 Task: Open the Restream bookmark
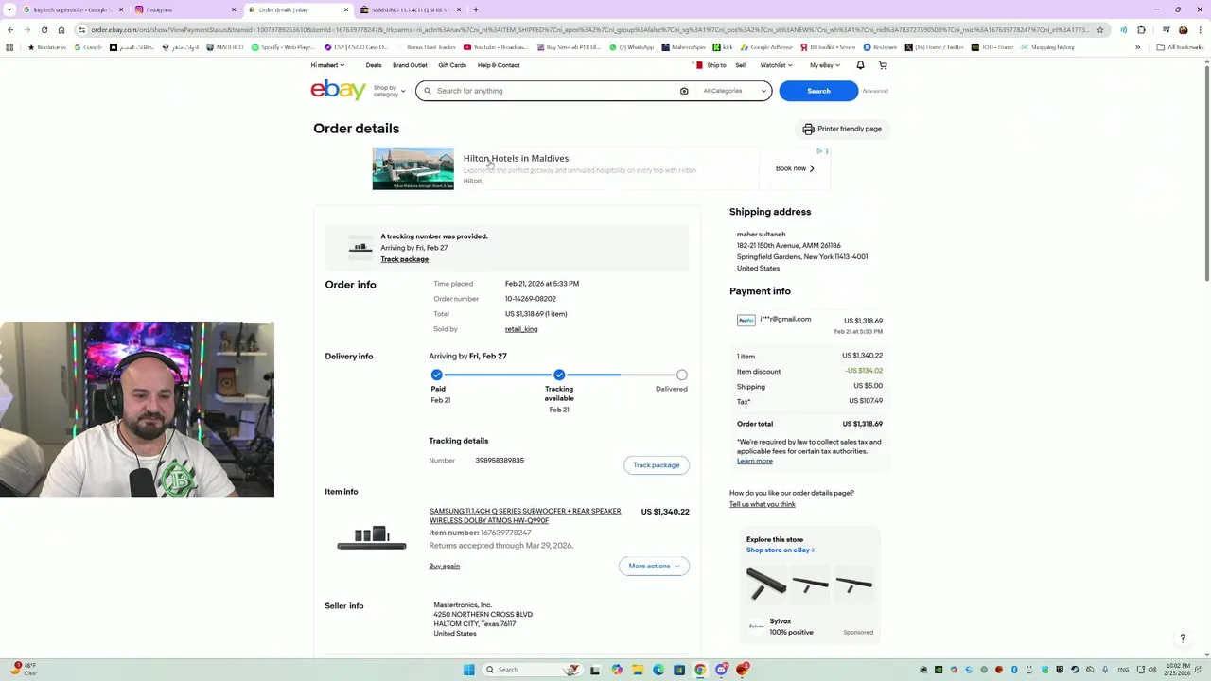click(879, 47)
